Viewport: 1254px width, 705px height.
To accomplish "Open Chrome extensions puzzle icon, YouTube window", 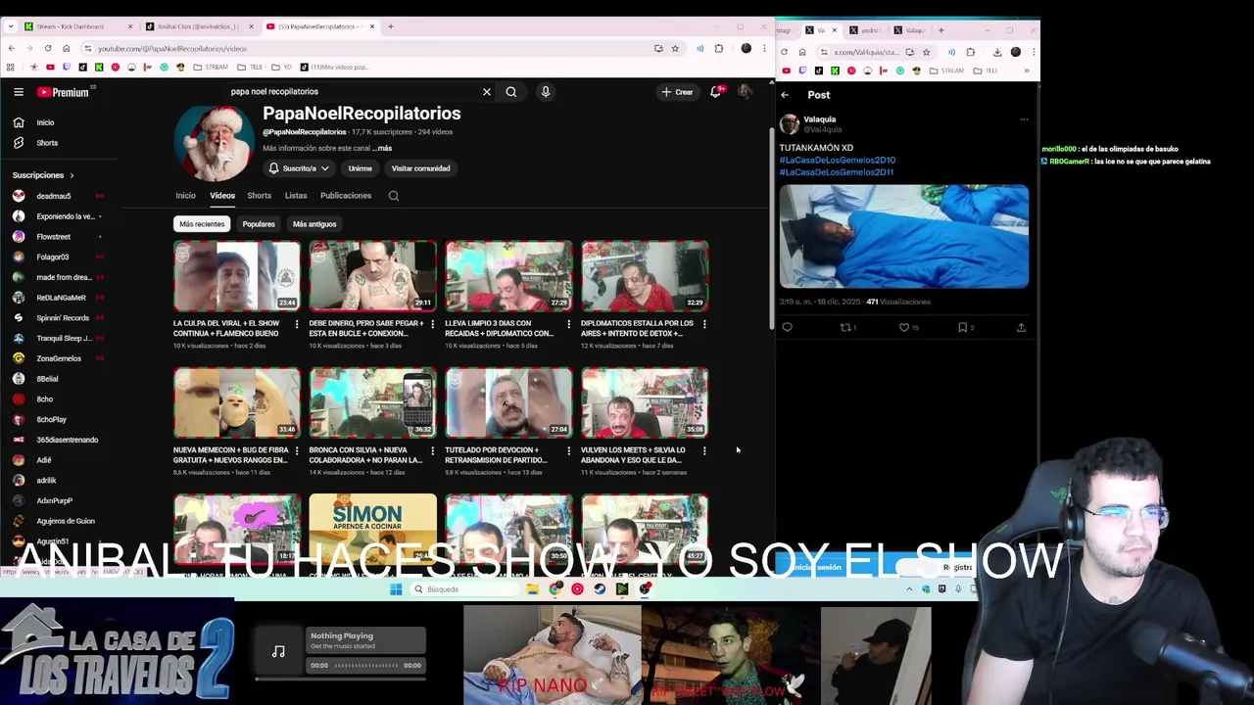I will click(718, 48).
